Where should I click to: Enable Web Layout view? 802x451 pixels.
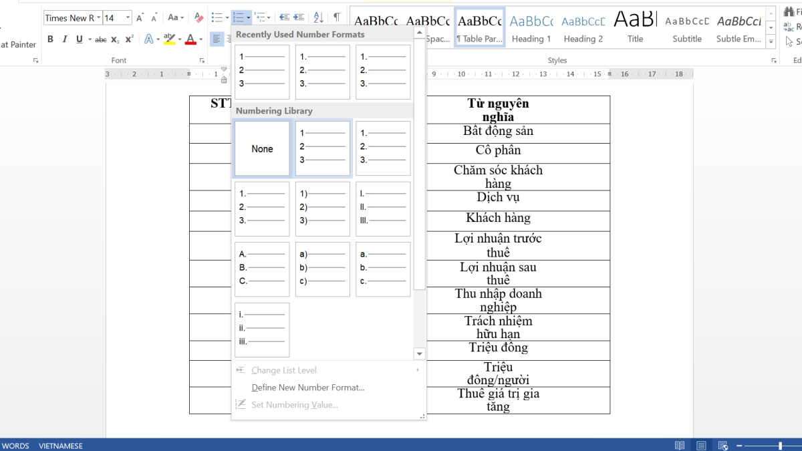click(x=722, y=445)
